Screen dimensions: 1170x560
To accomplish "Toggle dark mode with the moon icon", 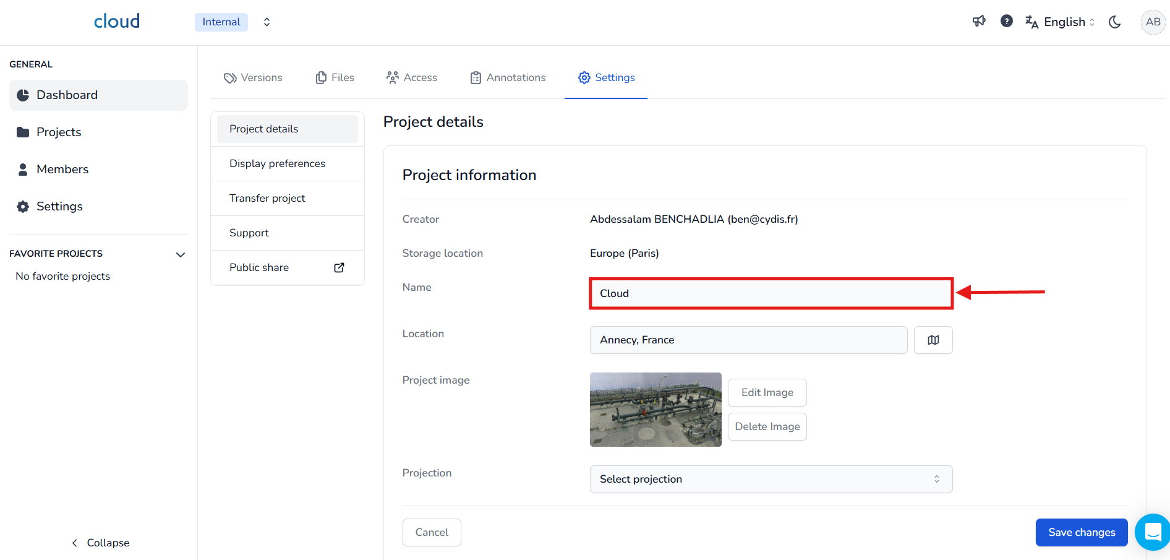I will (x=1115, y=22).
